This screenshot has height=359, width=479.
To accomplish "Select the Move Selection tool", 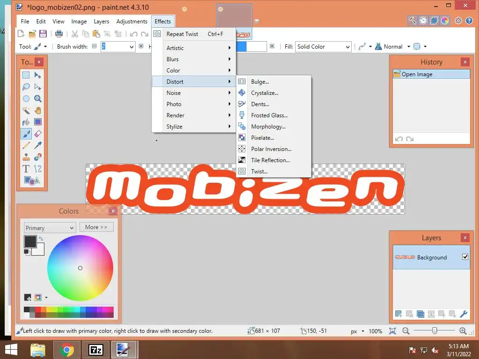I will click(x=37, y=87).
